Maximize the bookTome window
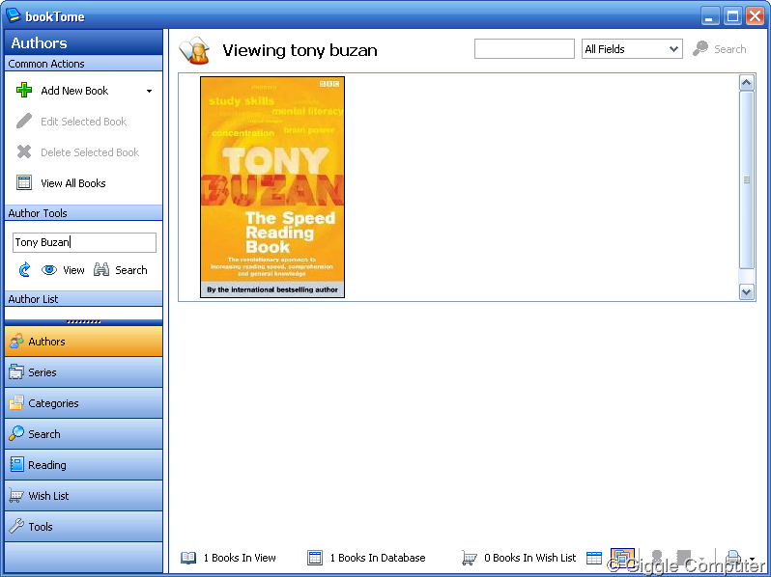Image resolution: width=771 pixels, height=577 pixels. 732,16
